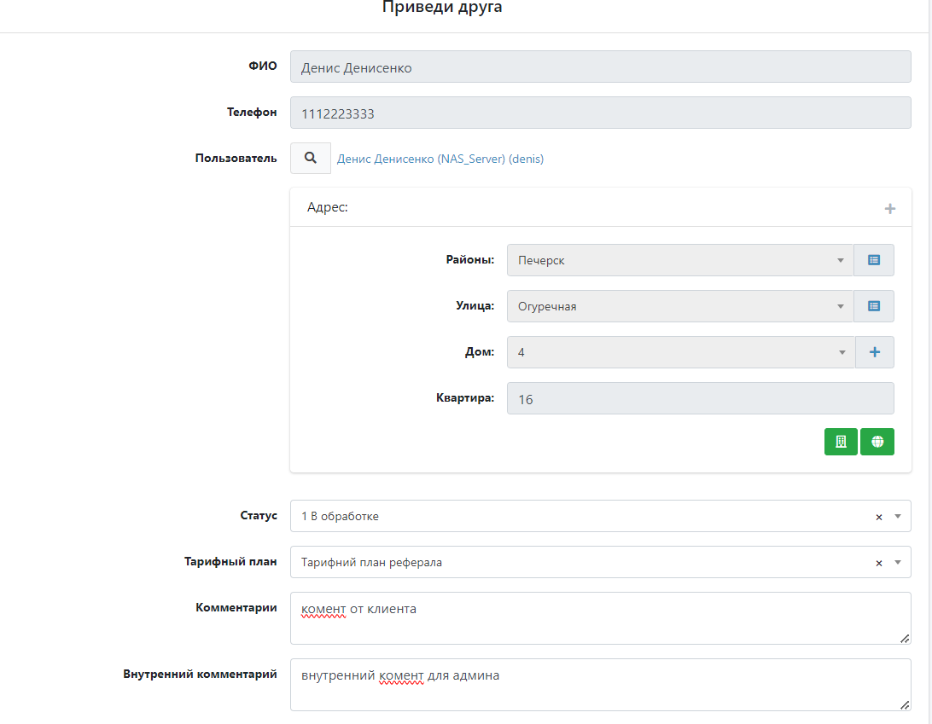This screenshot has width=932, height=724.
Task: Focus the Комментарии text area
Action: click(x=600, y=618)
